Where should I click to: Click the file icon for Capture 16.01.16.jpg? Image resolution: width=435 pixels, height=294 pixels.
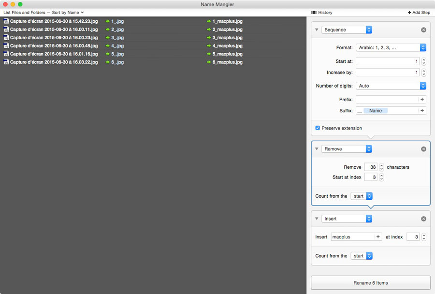click(x=6, y=54)
